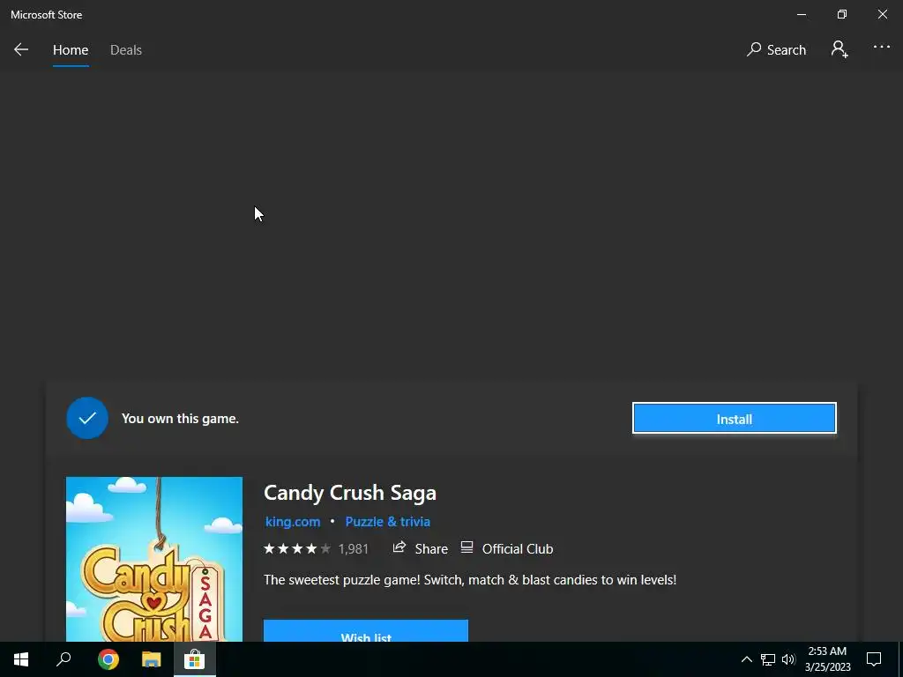Image resolution: width=903 pixels, height=677 pixels.
Task: Open the three-dots more menu
Action: pos(881,48)
